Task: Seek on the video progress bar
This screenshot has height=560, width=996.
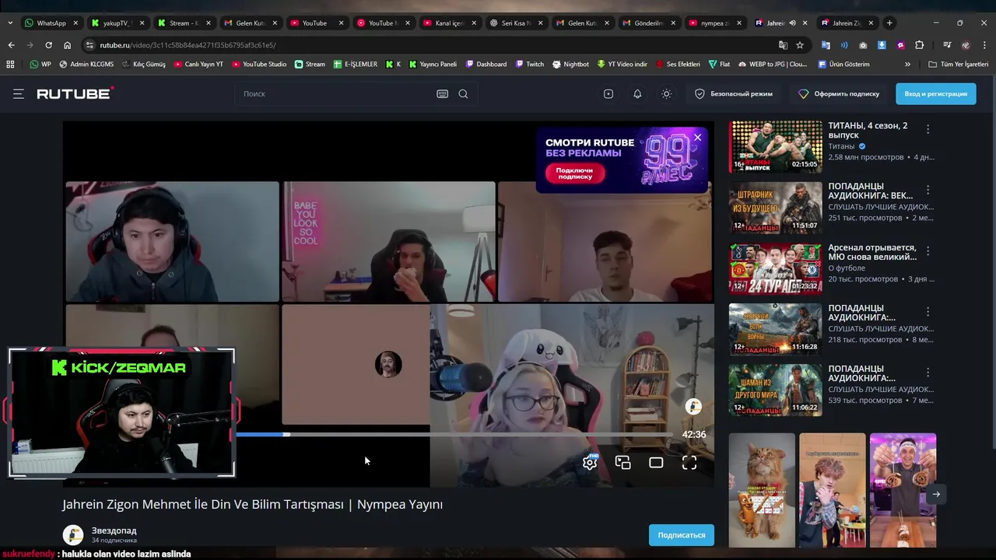Action: [455, 435]
